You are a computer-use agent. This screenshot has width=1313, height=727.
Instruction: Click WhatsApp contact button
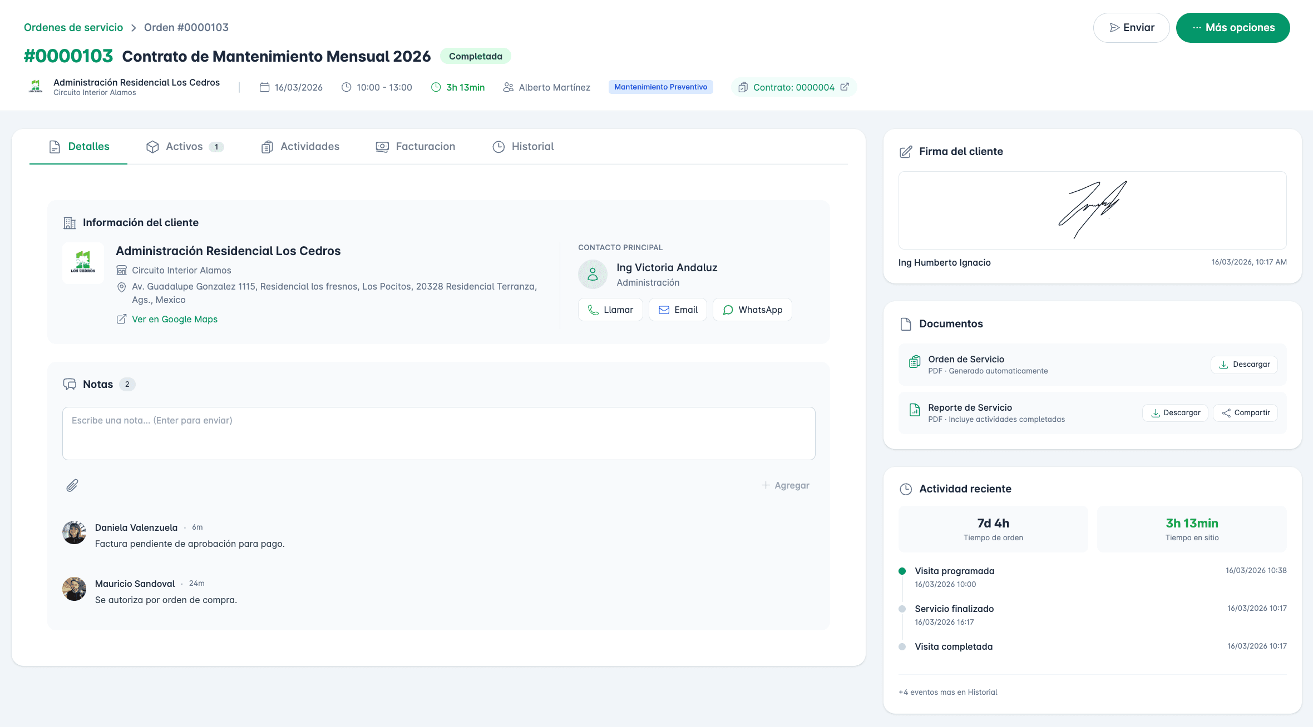[752, 310]
